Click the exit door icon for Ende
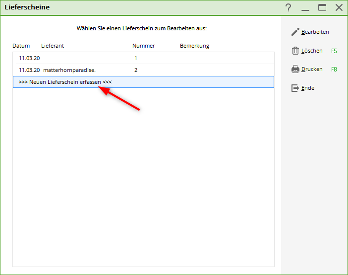 pyautogui.click(x=295, y=88)
